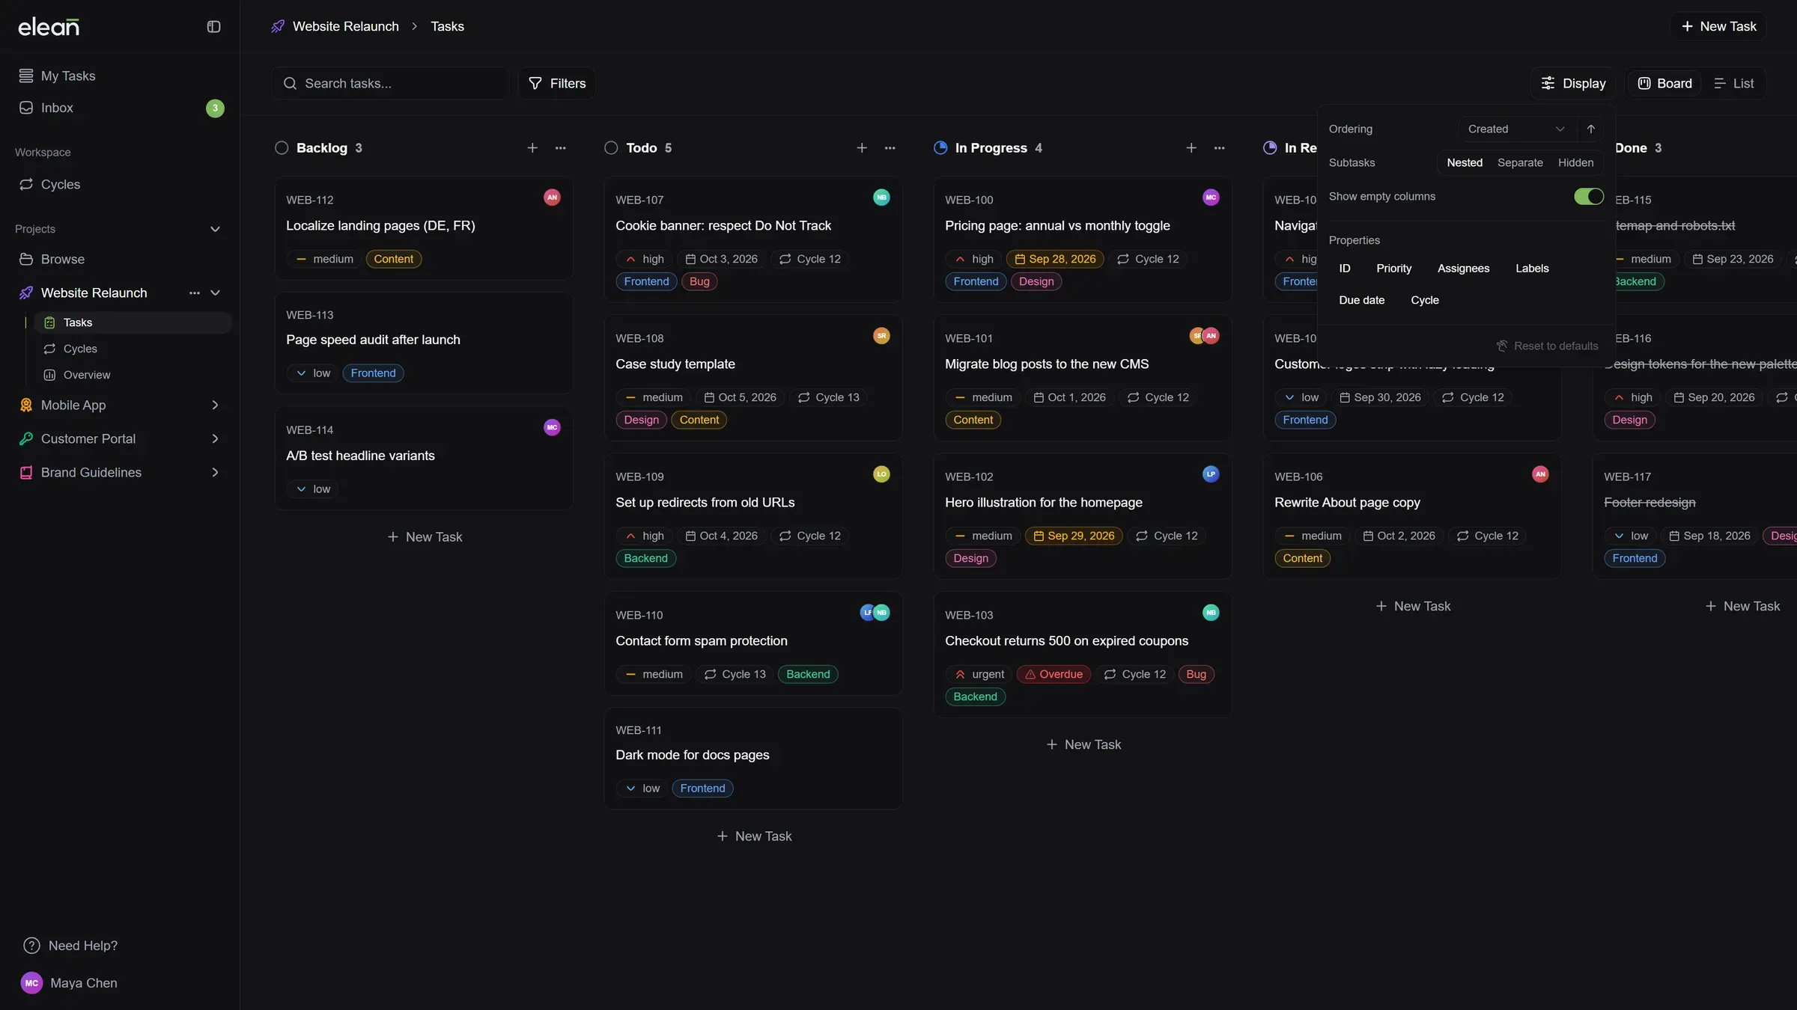The image size is (1797, 1010).
Task: Open the Ordering dropdown set to Created
Action: 1516,129
